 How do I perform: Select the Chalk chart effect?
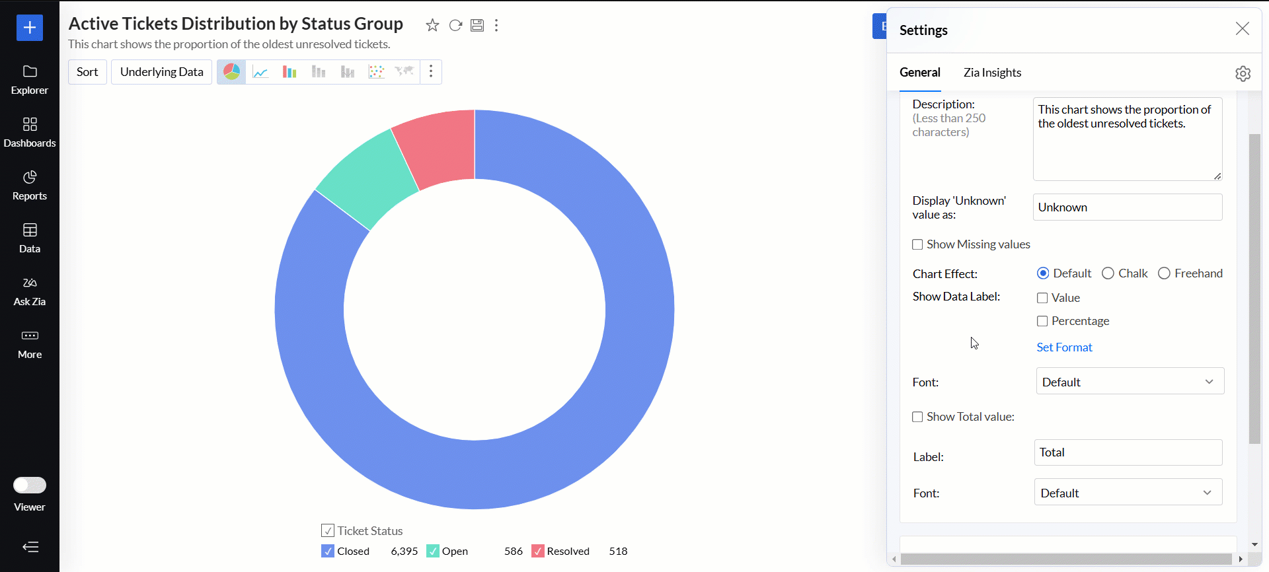[1108, 273]
